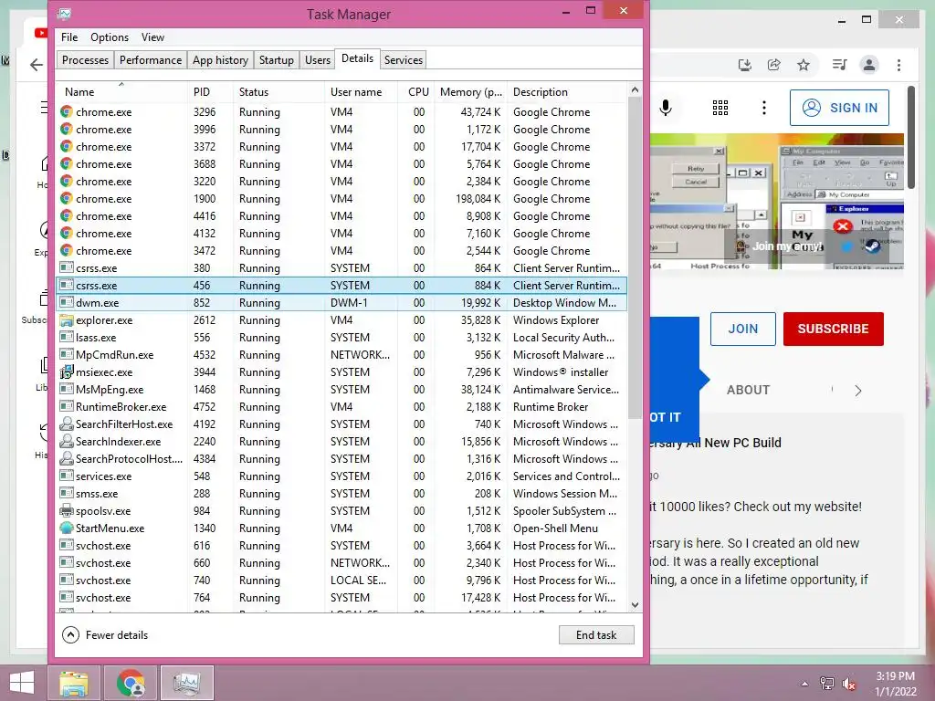Viewport: 935px width, 701px height.
Task: Open Windows Start button
Action: [x=22, y=683]
